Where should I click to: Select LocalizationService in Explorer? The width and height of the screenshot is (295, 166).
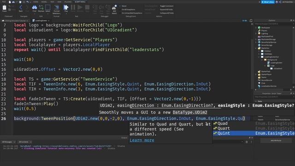pos(269,86)
